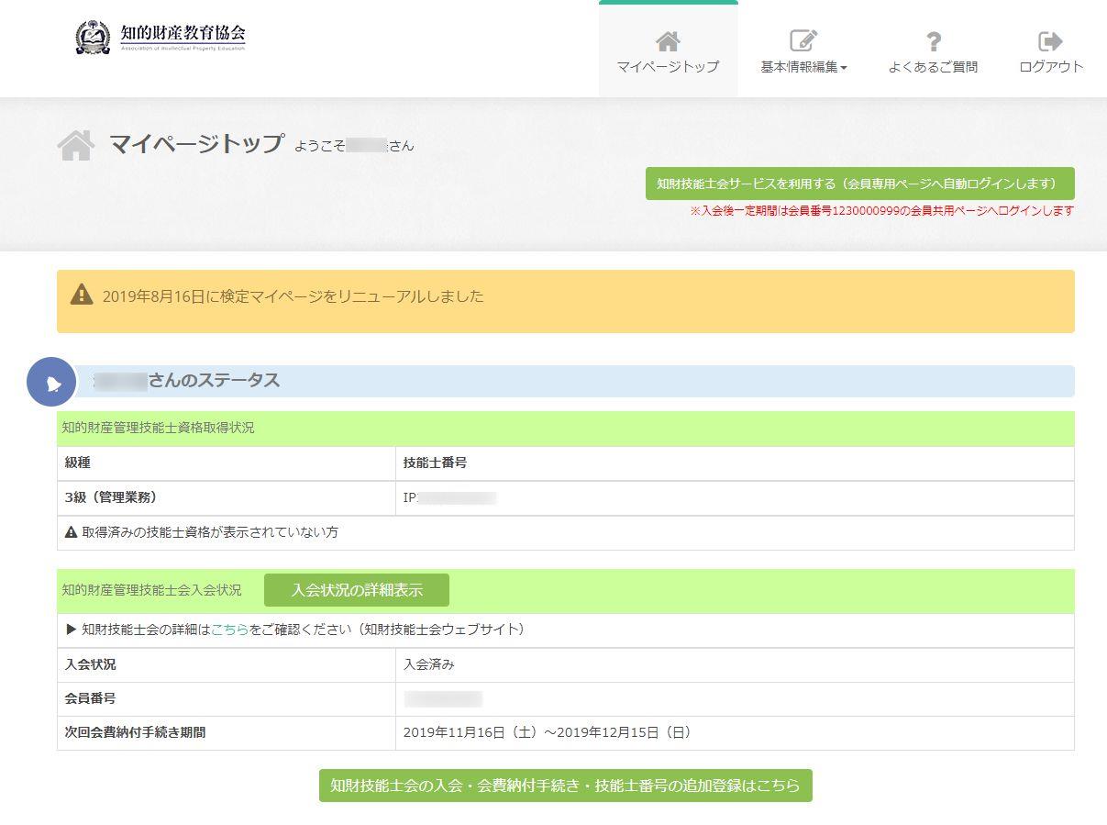
Task: Click the logout arrow icon
Action: point(1050,41)
